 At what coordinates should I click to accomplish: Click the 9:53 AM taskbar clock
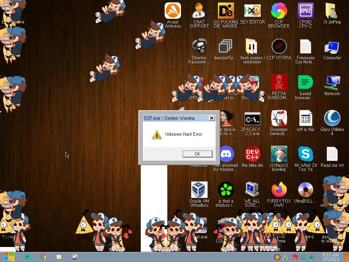[331, 257]
